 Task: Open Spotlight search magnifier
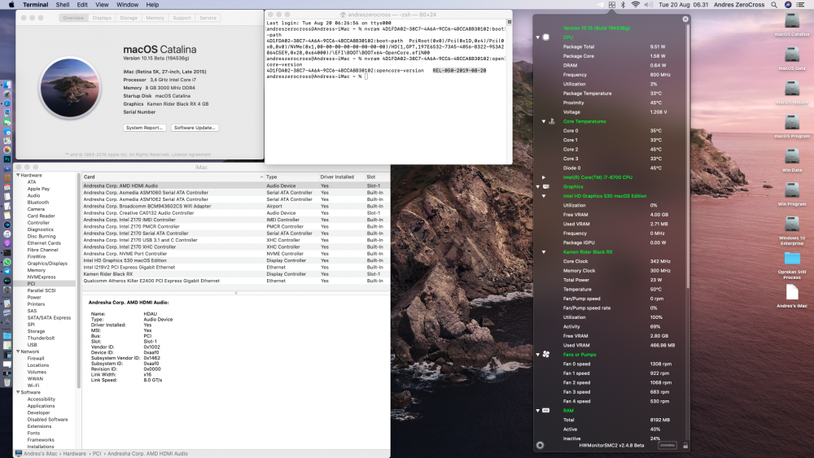774,5
